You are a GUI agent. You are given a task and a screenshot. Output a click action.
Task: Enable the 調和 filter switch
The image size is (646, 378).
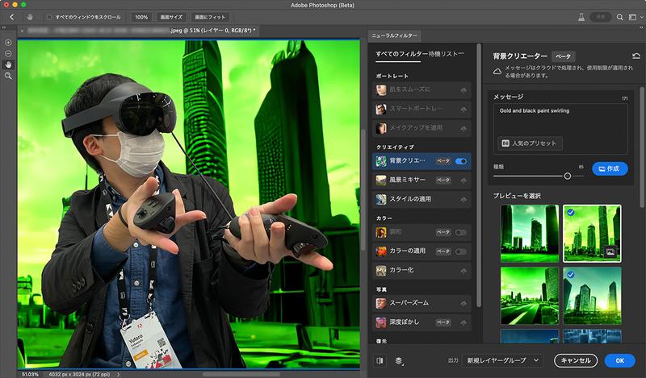pyautogui.click(x=460, y=232)
